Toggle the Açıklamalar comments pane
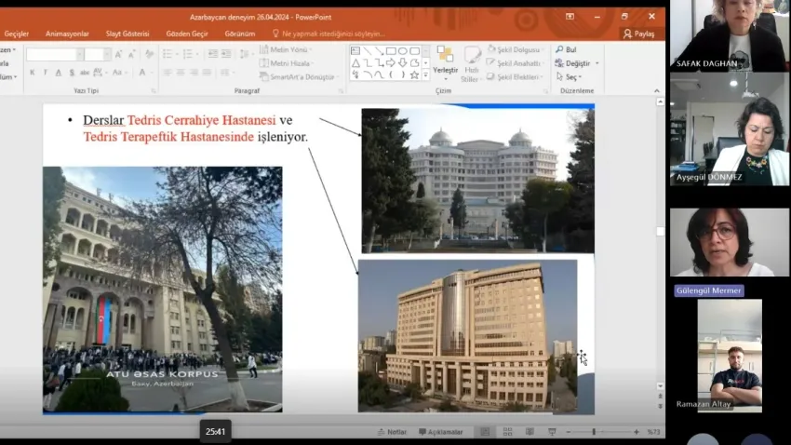 (x=440, y=432)
